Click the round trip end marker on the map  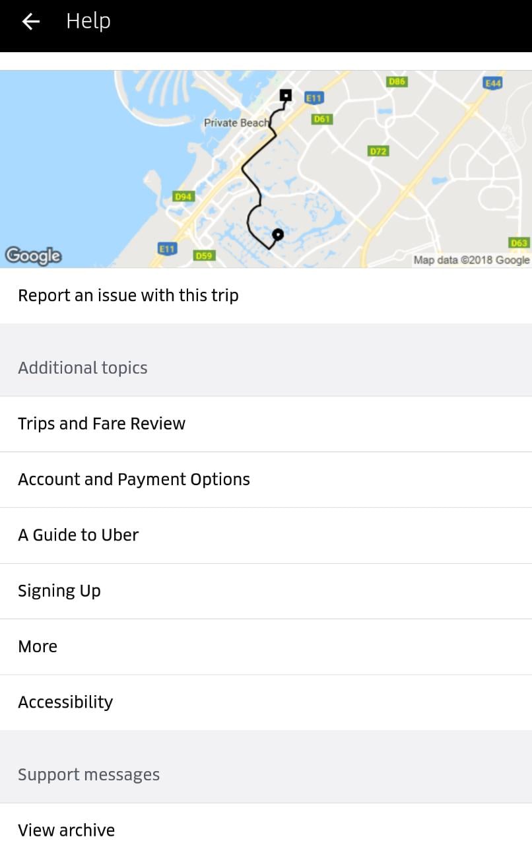(x=278, y=234)
